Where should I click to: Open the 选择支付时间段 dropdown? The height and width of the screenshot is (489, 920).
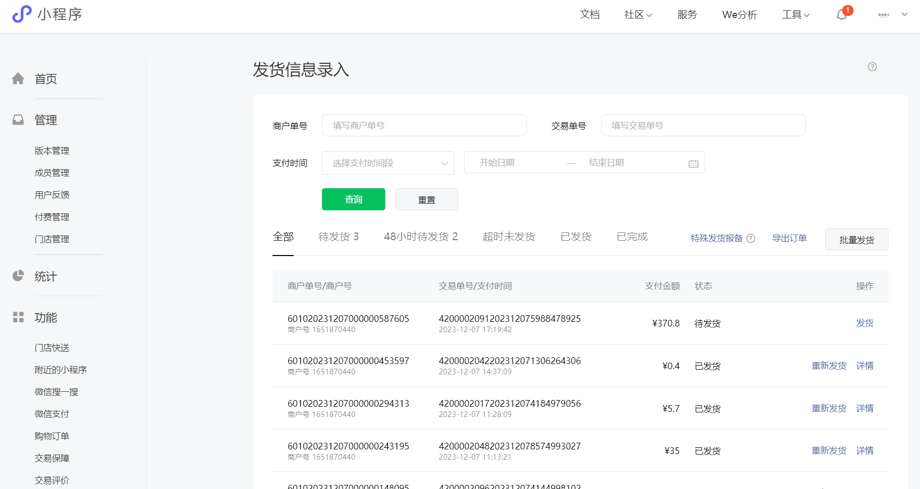(388, 163)
